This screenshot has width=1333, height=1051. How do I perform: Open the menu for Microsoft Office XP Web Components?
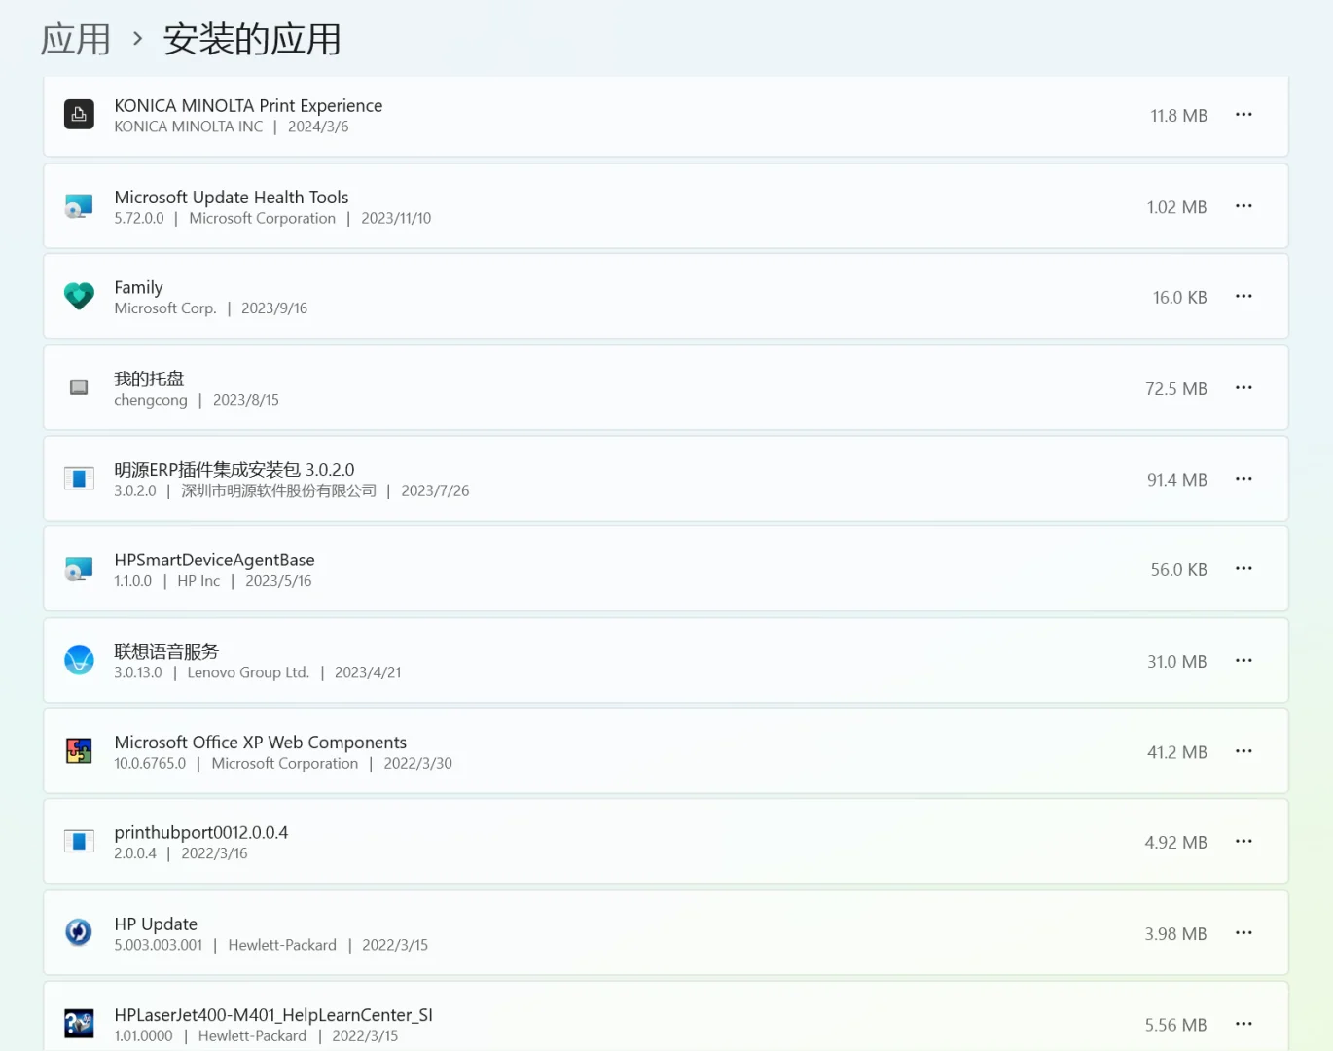pos(1243,750)
